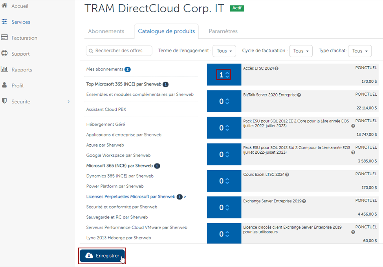
Task: Open help icon for Accès LTSC 2024
Action: [277, 69]
